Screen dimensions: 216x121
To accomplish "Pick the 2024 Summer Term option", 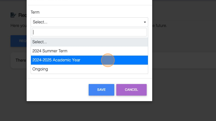I will point(89,51).
